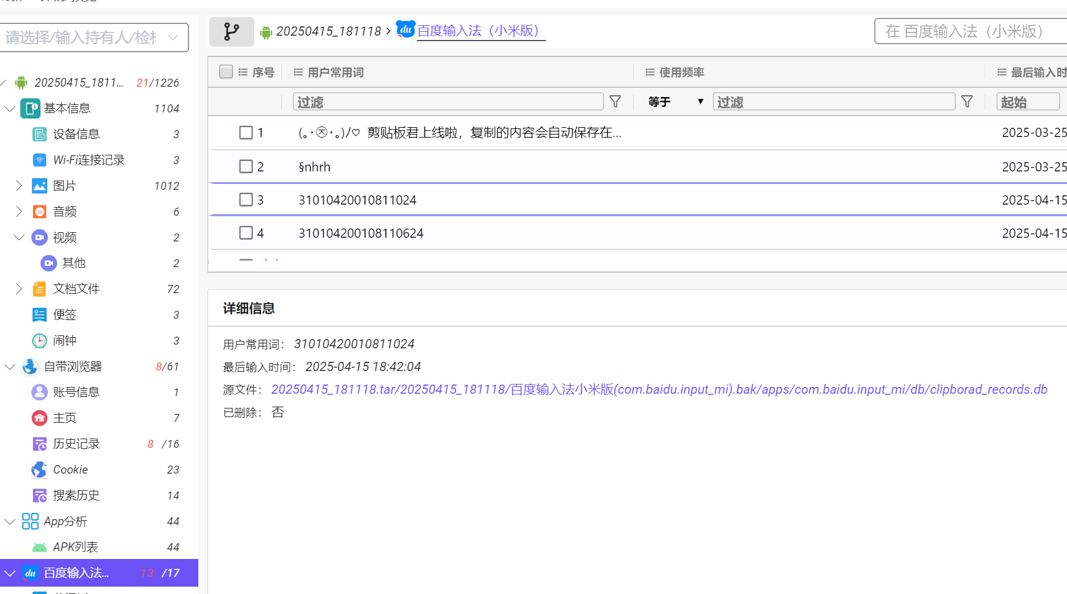The width and height of the screenshot is (1067, 594).
Task: Click the Android icon beside 20250415_181118 breadcrumb
Action: point(266,32)
